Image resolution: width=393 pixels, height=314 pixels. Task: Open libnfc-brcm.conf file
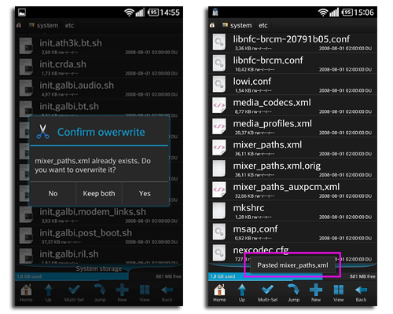click(x=292, y=64)
